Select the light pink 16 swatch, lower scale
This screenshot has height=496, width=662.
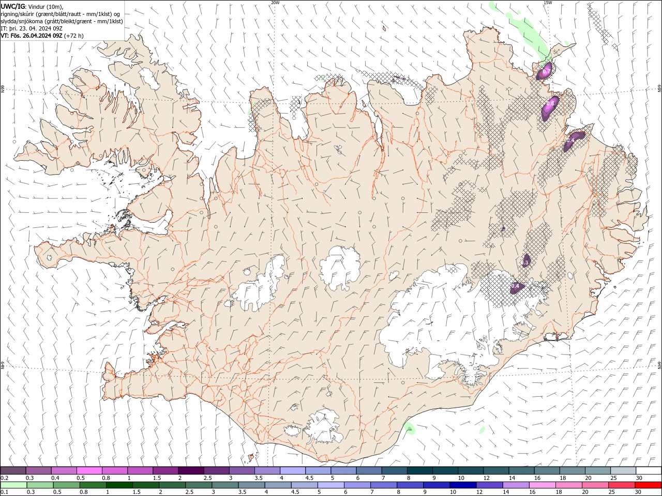pos(542,485)
